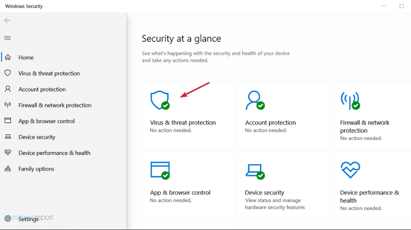Go to Firewall & network protection in sidebar
Image resolution: width=411 pixels, height=230 pixels.
coord(55,105)
